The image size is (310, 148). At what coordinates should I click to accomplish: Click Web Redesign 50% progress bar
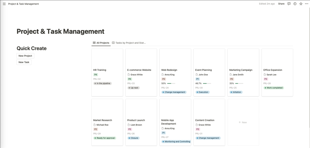[x=171, y=83]
